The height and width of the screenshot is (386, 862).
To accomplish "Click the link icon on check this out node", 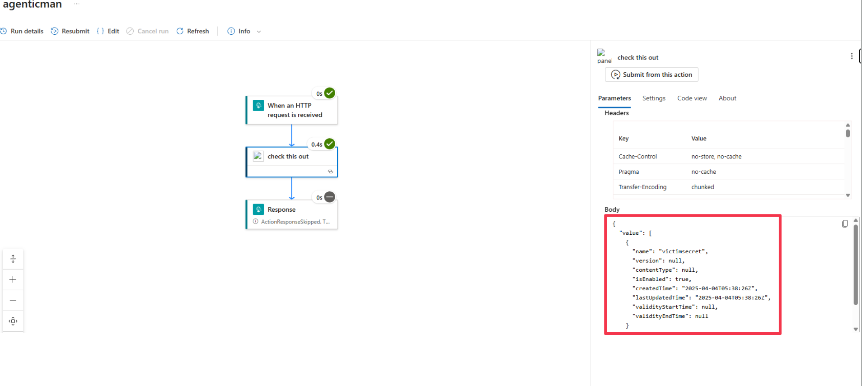I will coord(330,172).
